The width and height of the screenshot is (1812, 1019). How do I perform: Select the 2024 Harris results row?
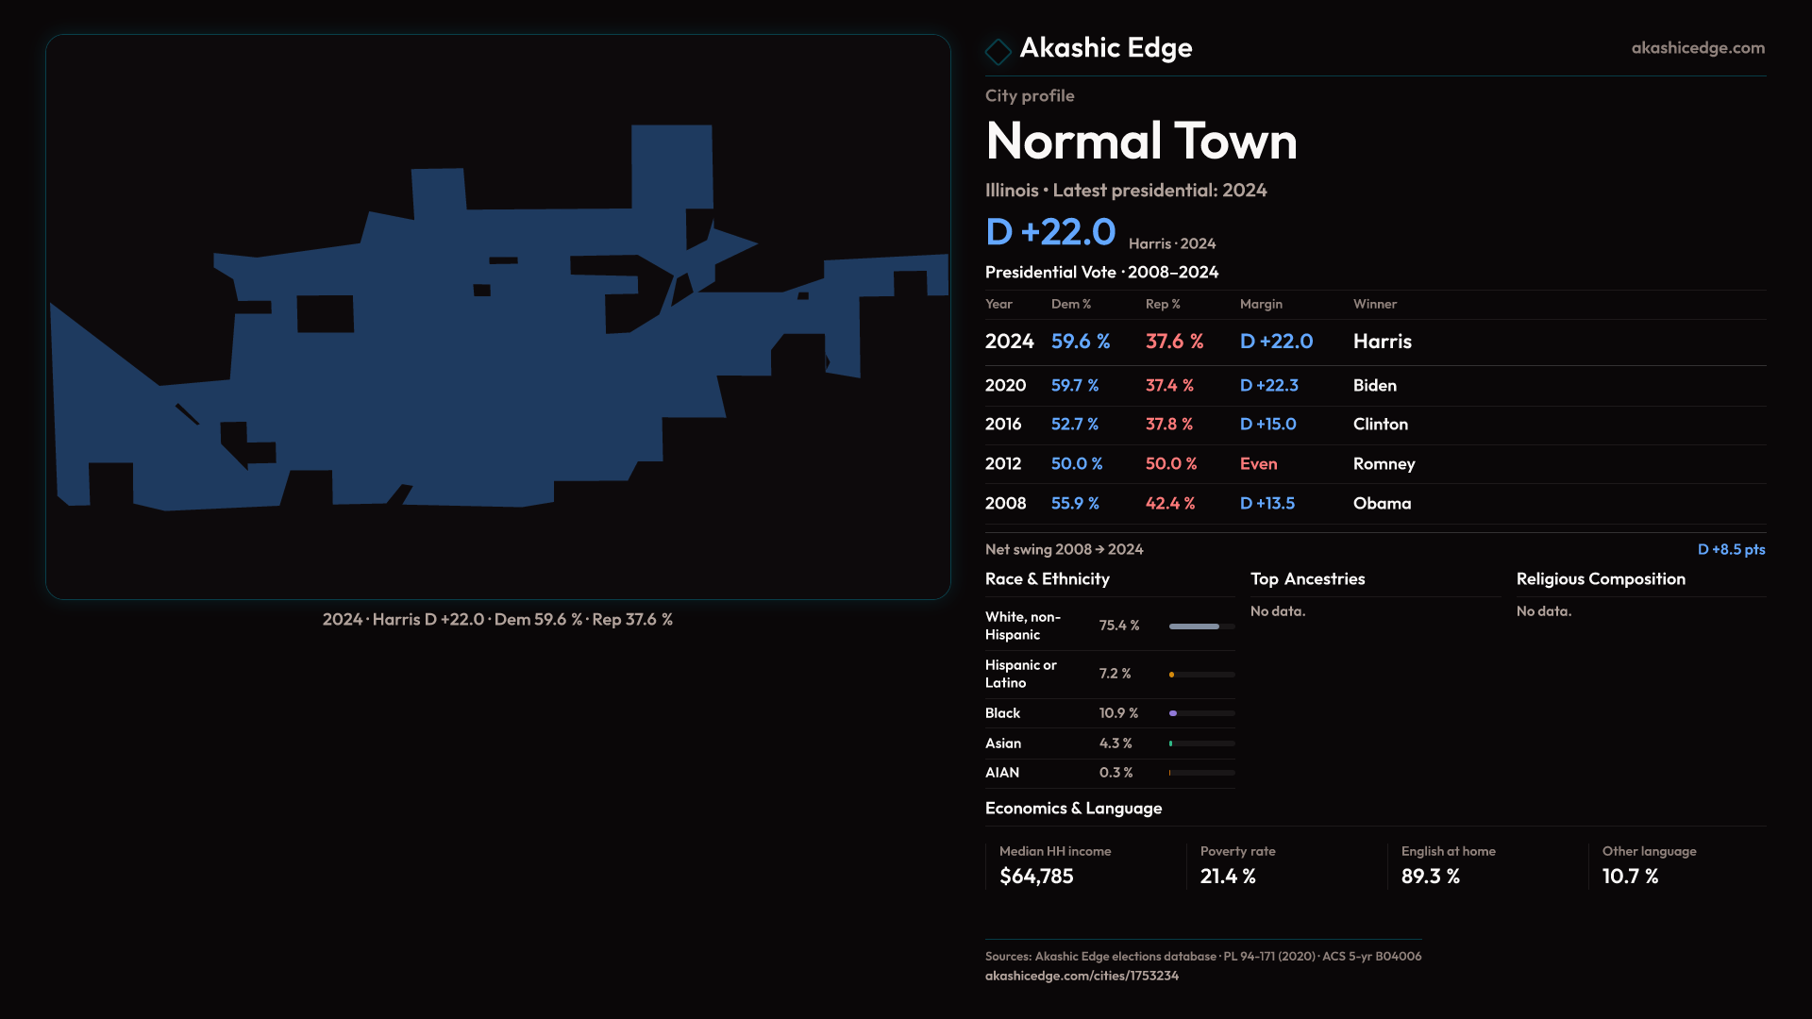(x=1374, y=342)
